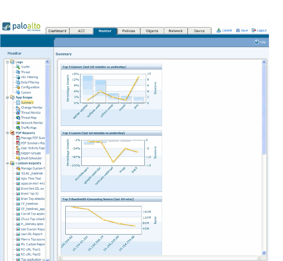
Task: Click the Network Monitor icon
Action: tap(18, 123)
